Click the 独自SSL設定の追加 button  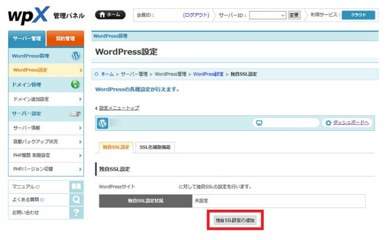pyautogui.click(x=235, y=220)
